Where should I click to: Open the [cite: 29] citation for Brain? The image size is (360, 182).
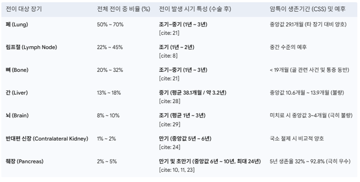(x=169, y=125)
